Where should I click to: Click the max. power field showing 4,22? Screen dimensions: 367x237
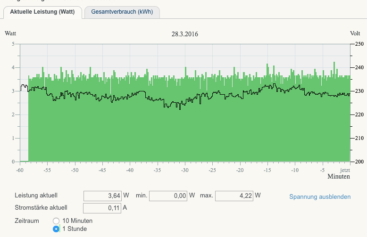click(234, 196)
